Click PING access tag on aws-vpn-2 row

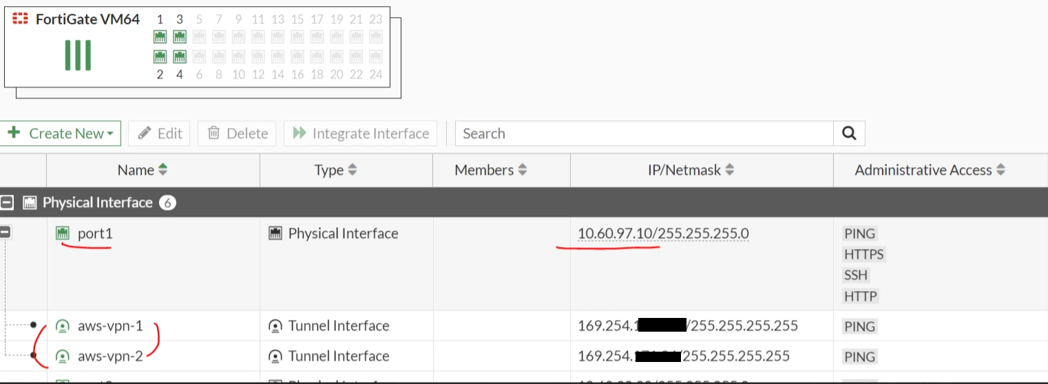tap(860, 357)
